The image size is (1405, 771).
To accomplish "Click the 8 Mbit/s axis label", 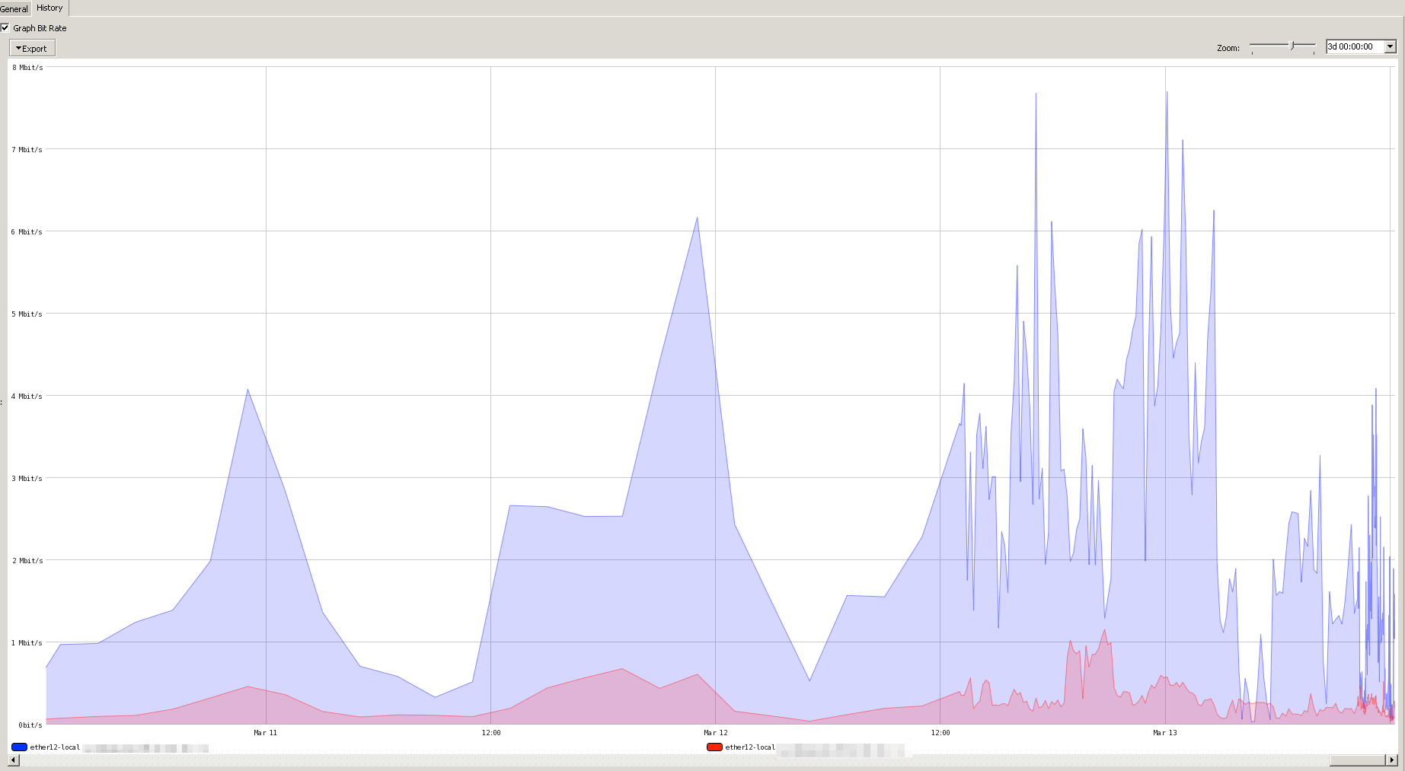I will (27, 68).
